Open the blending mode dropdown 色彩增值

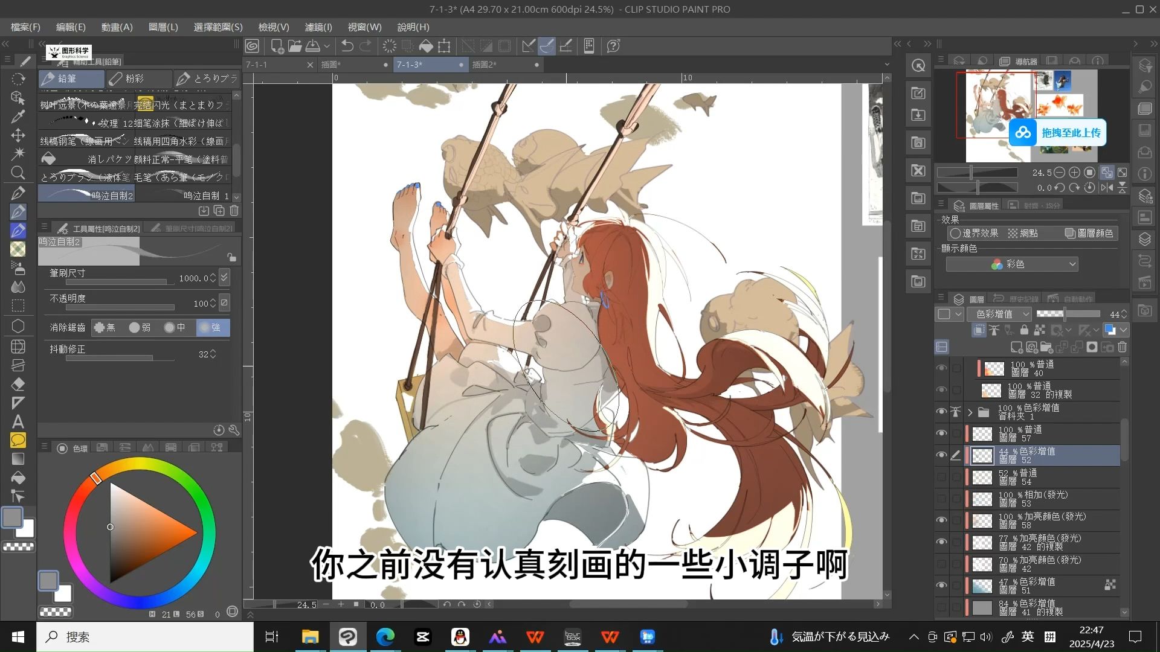click(x=999, y=314)
